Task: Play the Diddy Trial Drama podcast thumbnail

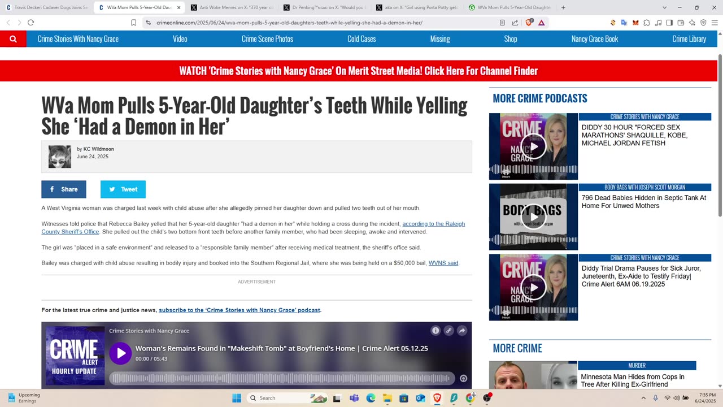Action: (533, 287)
